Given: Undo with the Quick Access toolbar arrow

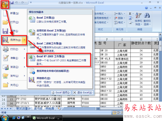Looking at the screenshot, I should [x=16, y=3].
